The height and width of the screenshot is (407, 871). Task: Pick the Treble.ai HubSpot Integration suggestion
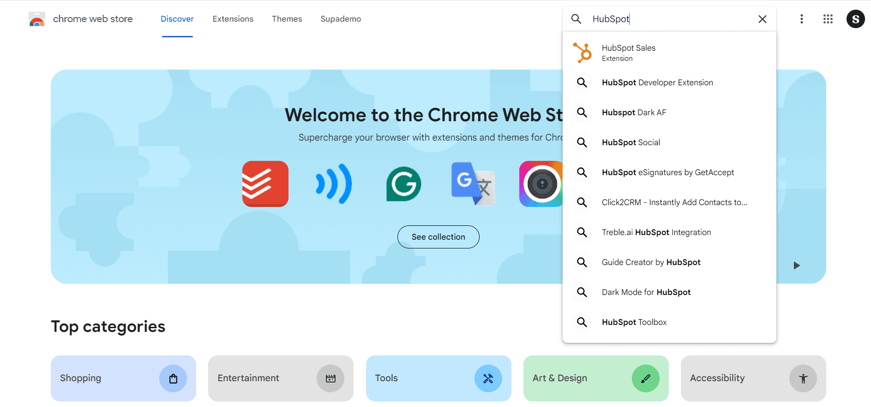pyautogui.click(x=669, y=232)
